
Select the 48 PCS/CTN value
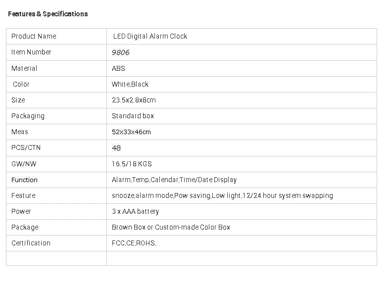tap(116, 148)
